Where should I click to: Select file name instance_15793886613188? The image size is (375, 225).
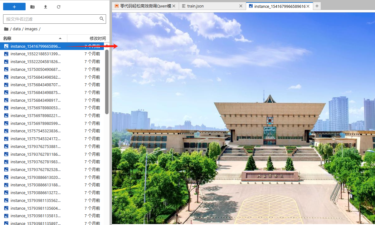pos(36,185)
